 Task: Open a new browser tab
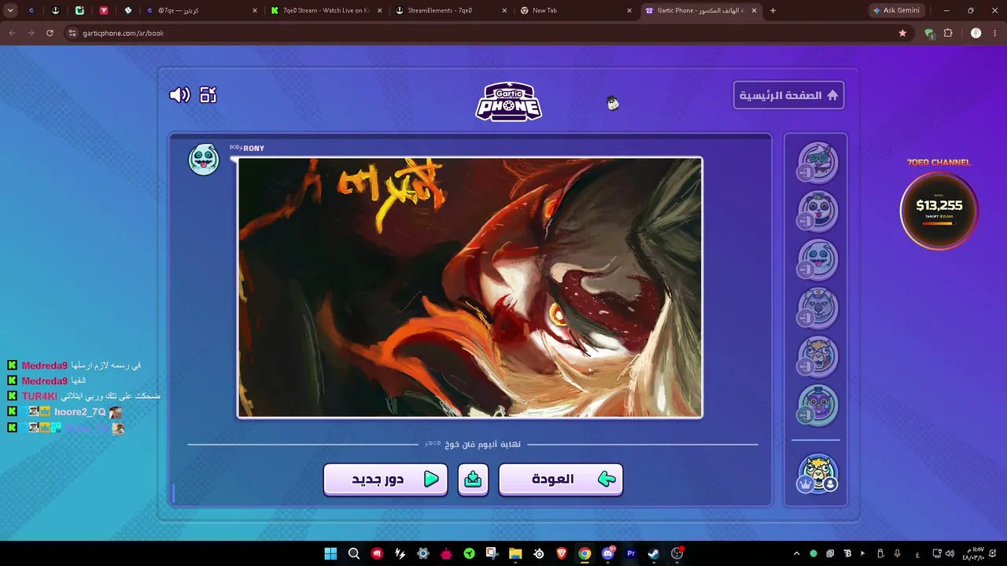773,10
